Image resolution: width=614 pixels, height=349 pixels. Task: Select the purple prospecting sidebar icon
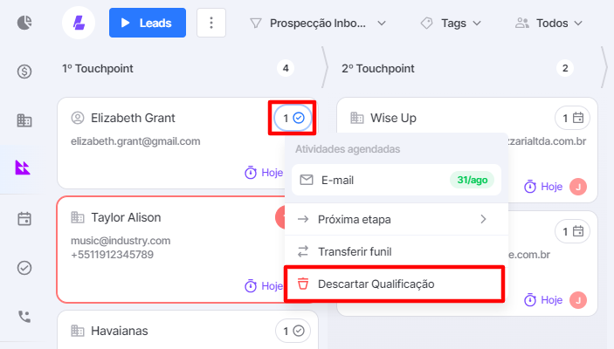(x=23, y=168)
